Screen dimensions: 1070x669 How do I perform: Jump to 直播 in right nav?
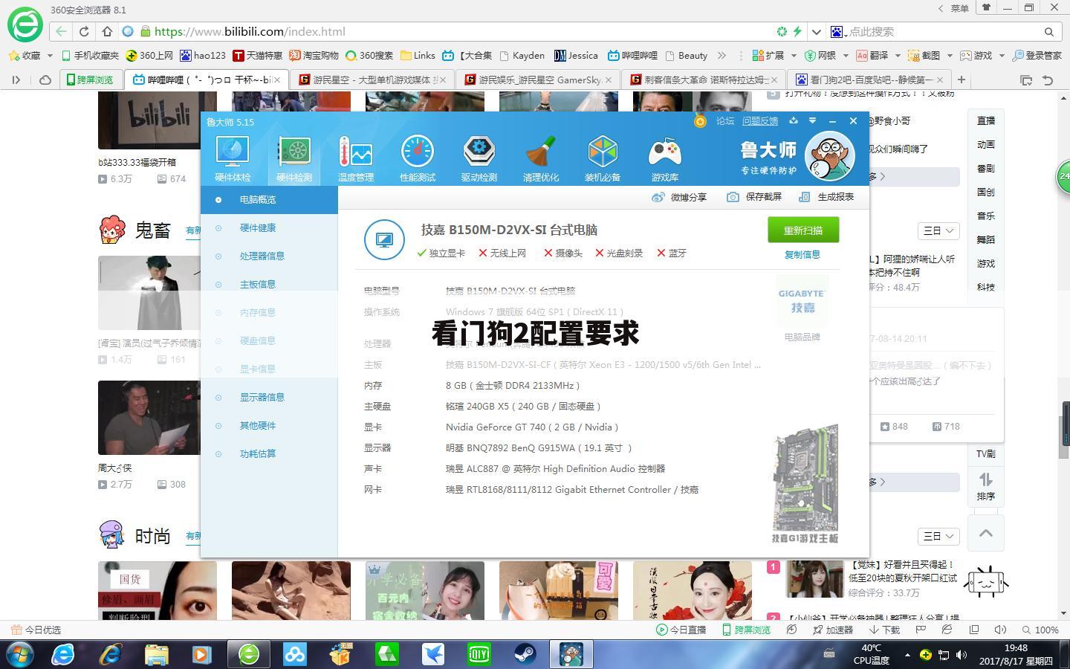click(x=986, y=120)
